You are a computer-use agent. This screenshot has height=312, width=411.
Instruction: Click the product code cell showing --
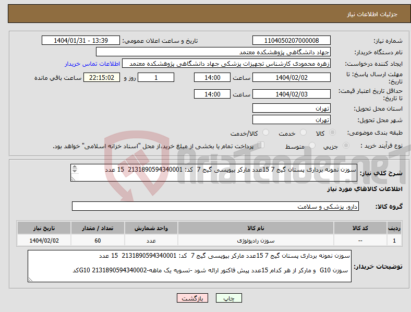[x=360, y=241]
